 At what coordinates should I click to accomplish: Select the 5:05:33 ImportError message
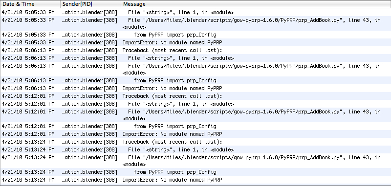(173, 42)
